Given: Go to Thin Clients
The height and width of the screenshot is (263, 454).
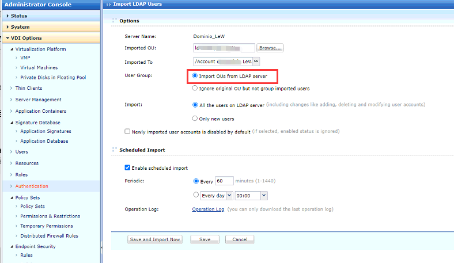Looking at the screenshot, I should 29,88.
